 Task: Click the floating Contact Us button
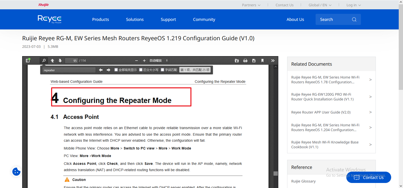(x=369, y=177)
